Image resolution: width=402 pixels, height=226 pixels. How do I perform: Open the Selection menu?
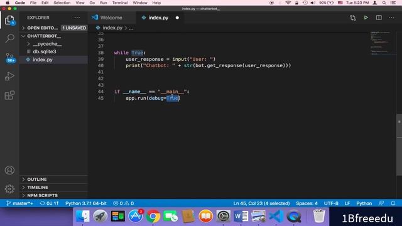point(62,3)
